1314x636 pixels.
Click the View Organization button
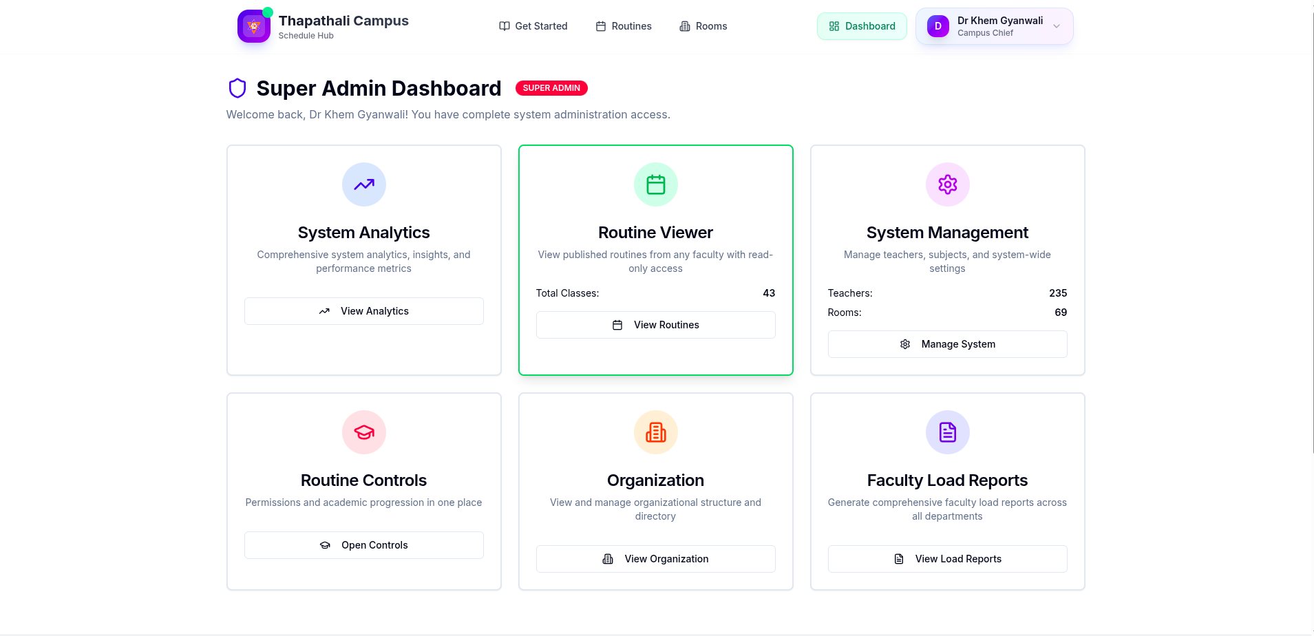[656, 559]
